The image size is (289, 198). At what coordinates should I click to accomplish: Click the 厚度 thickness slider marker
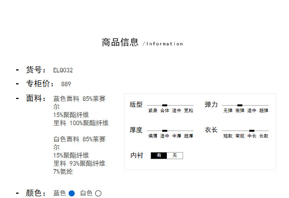coord(165,131)
